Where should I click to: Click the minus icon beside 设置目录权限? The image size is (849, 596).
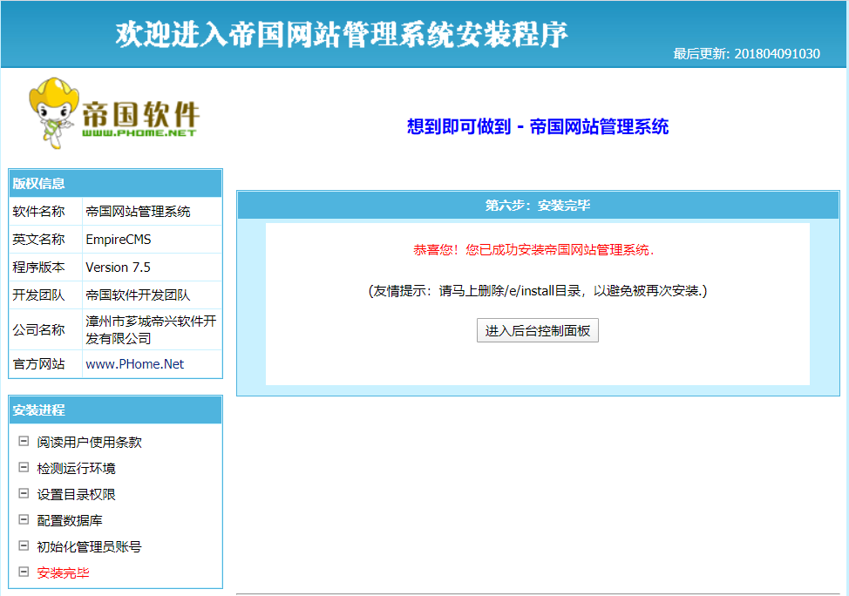pos(24,493)
